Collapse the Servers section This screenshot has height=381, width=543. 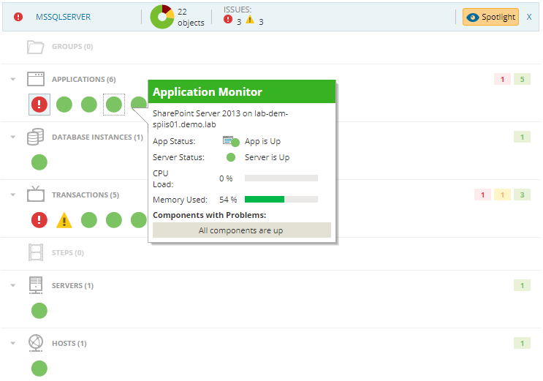click(13, 286)
